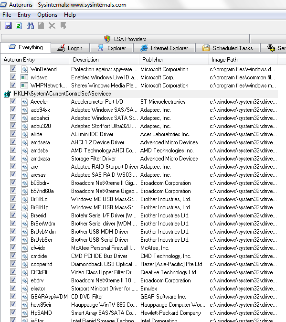Click the aliide driver icon

coord(24,134)
